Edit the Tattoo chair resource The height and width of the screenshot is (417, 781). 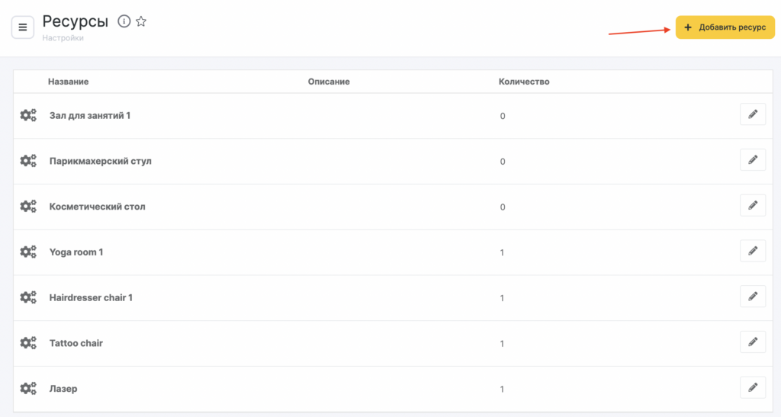point(752,342)
